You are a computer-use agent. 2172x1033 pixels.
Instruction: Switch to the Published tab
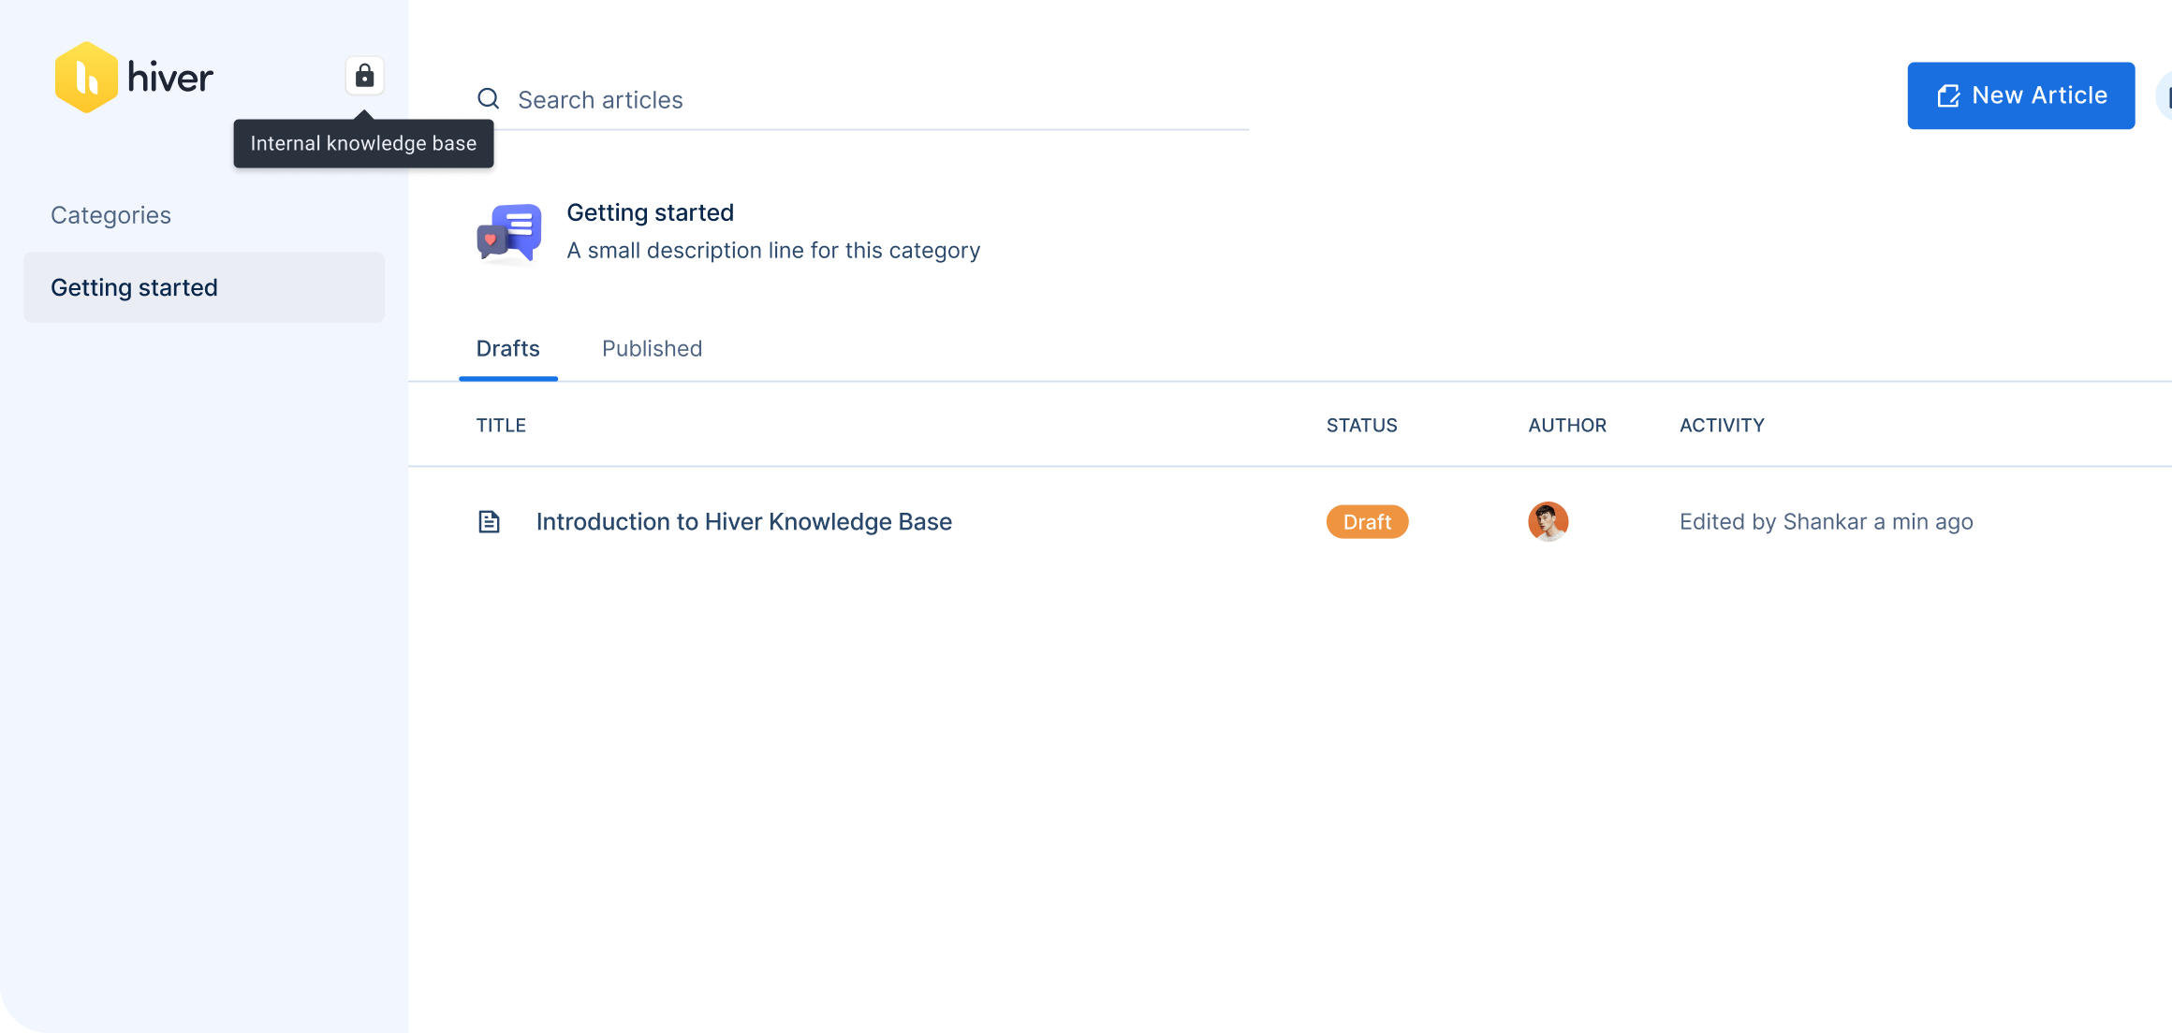tap(652, 348)
